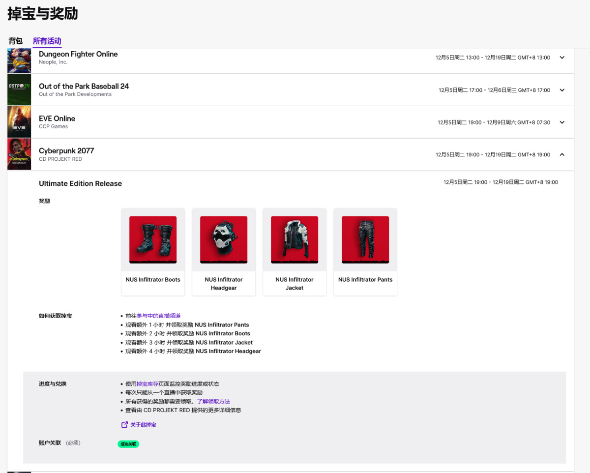Open the 掉宝库存 inventory link
The height and width of the screenshot is (473, 590).
pos(147,384)
